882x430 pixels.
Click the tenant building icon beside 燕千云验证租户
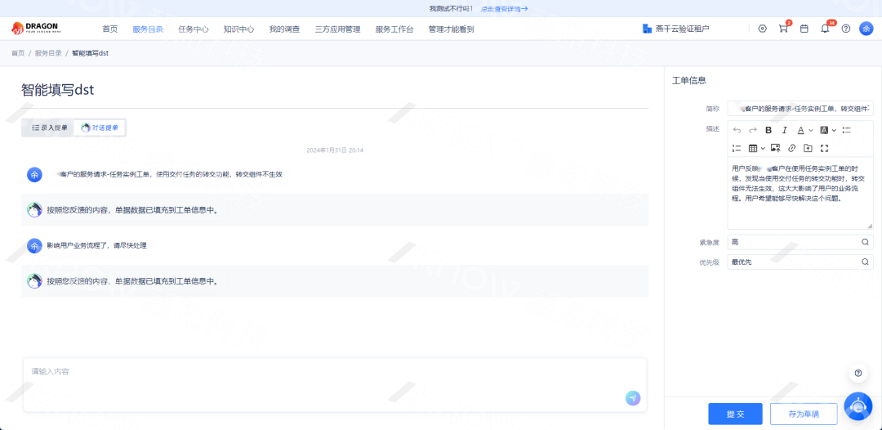click(x=647, y=29)
